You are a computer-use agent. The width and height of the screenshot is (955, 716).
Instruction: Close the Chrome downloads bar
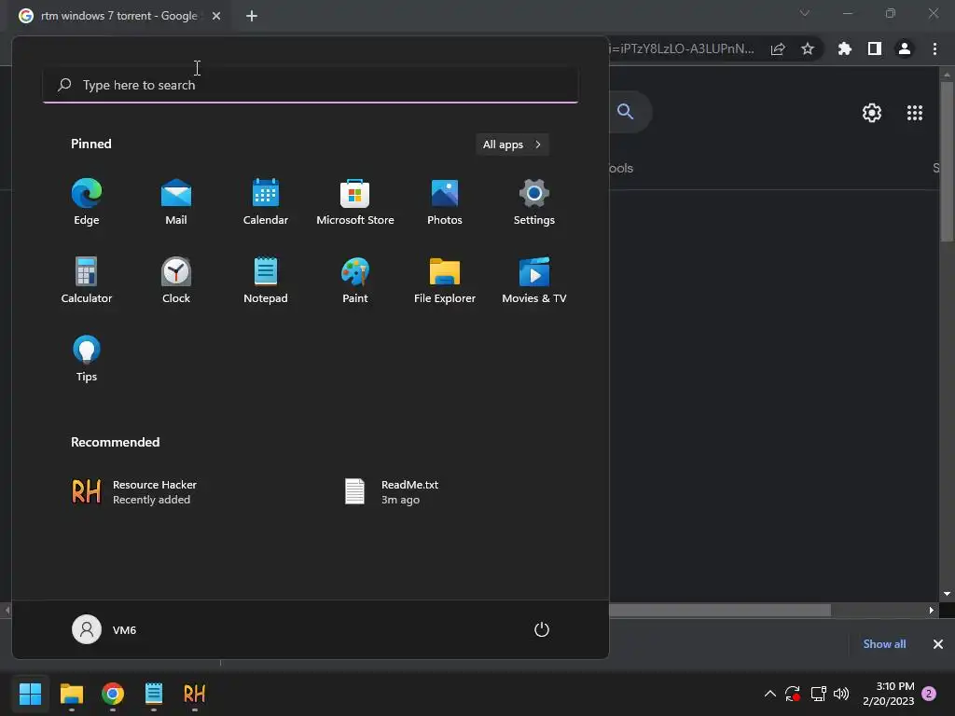938,644
